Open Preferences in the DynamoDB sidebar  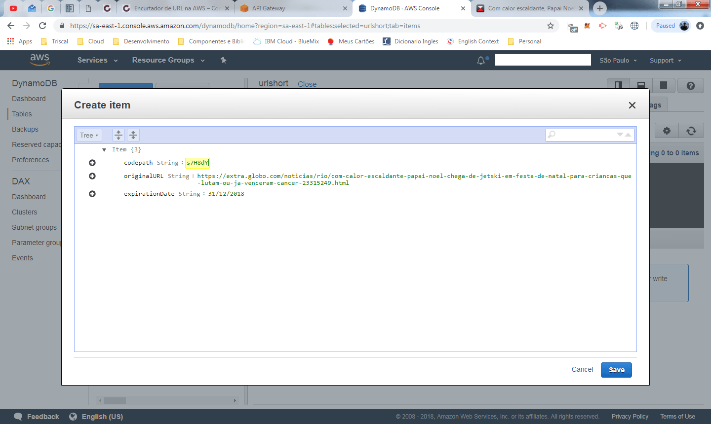(31, 160)
